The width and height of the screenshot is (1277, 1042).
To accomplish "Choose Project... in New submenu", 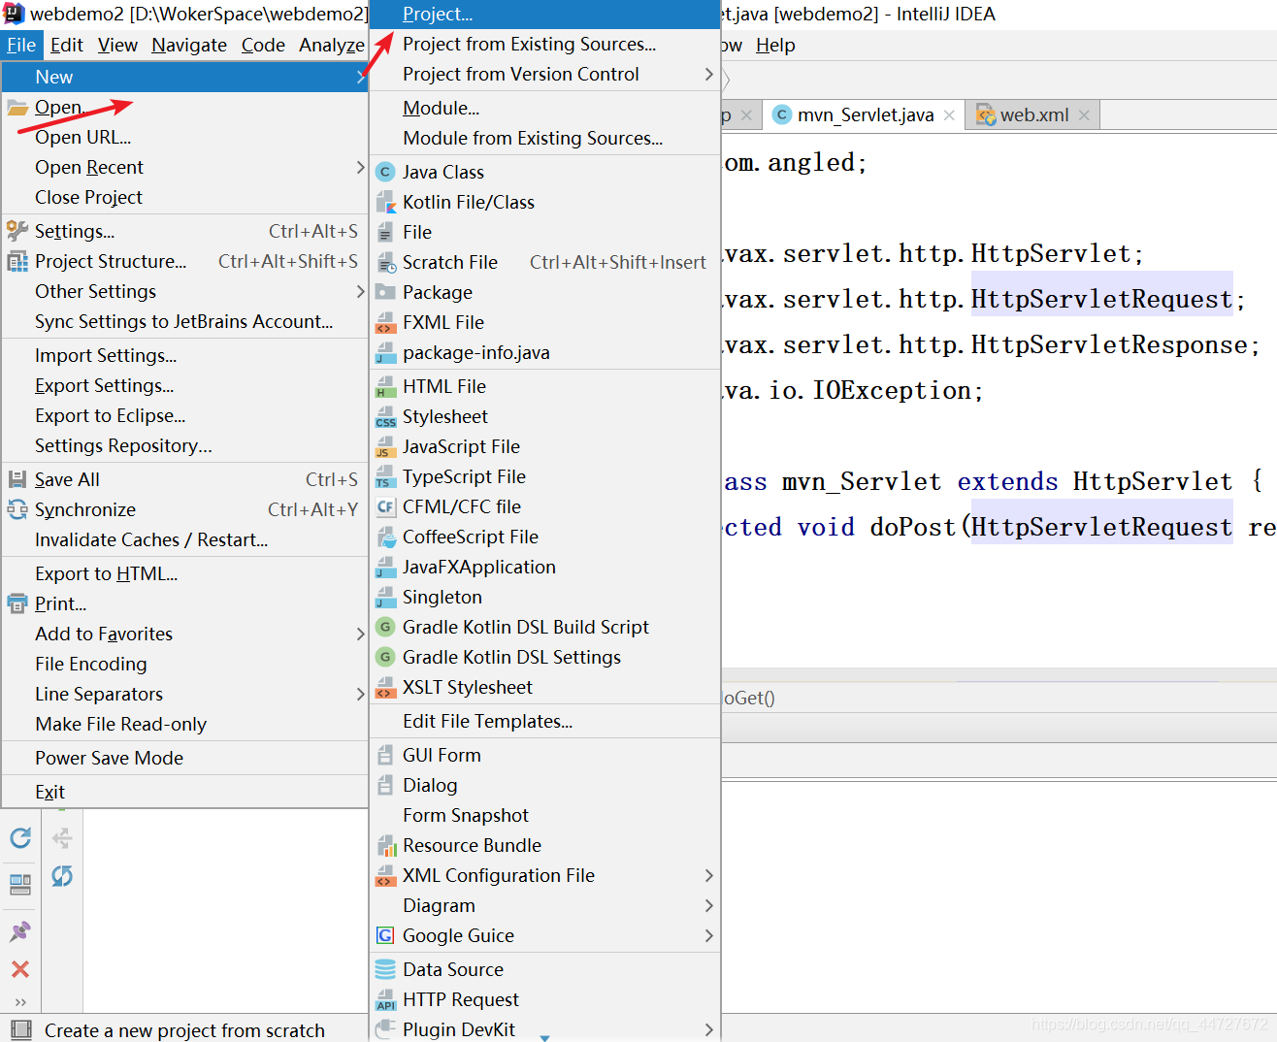I will [x=544, y=15].
